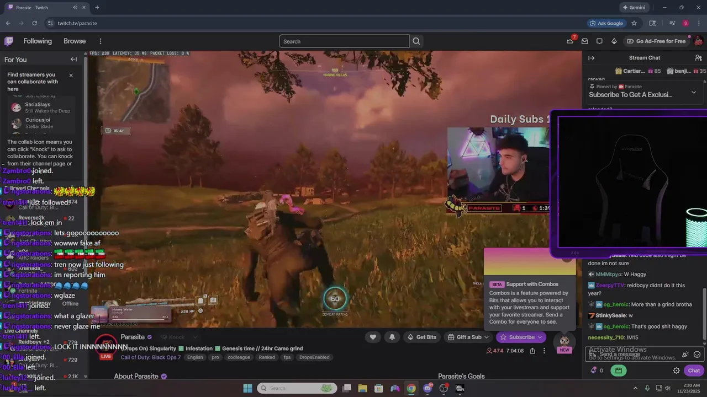Click the Ask Google button

click(x=606, y=23)
